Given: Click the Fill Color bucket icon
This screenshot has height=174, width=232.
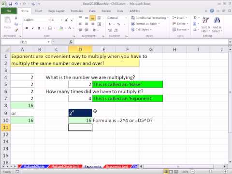Looking at the screenshot, I should point(61,28).
